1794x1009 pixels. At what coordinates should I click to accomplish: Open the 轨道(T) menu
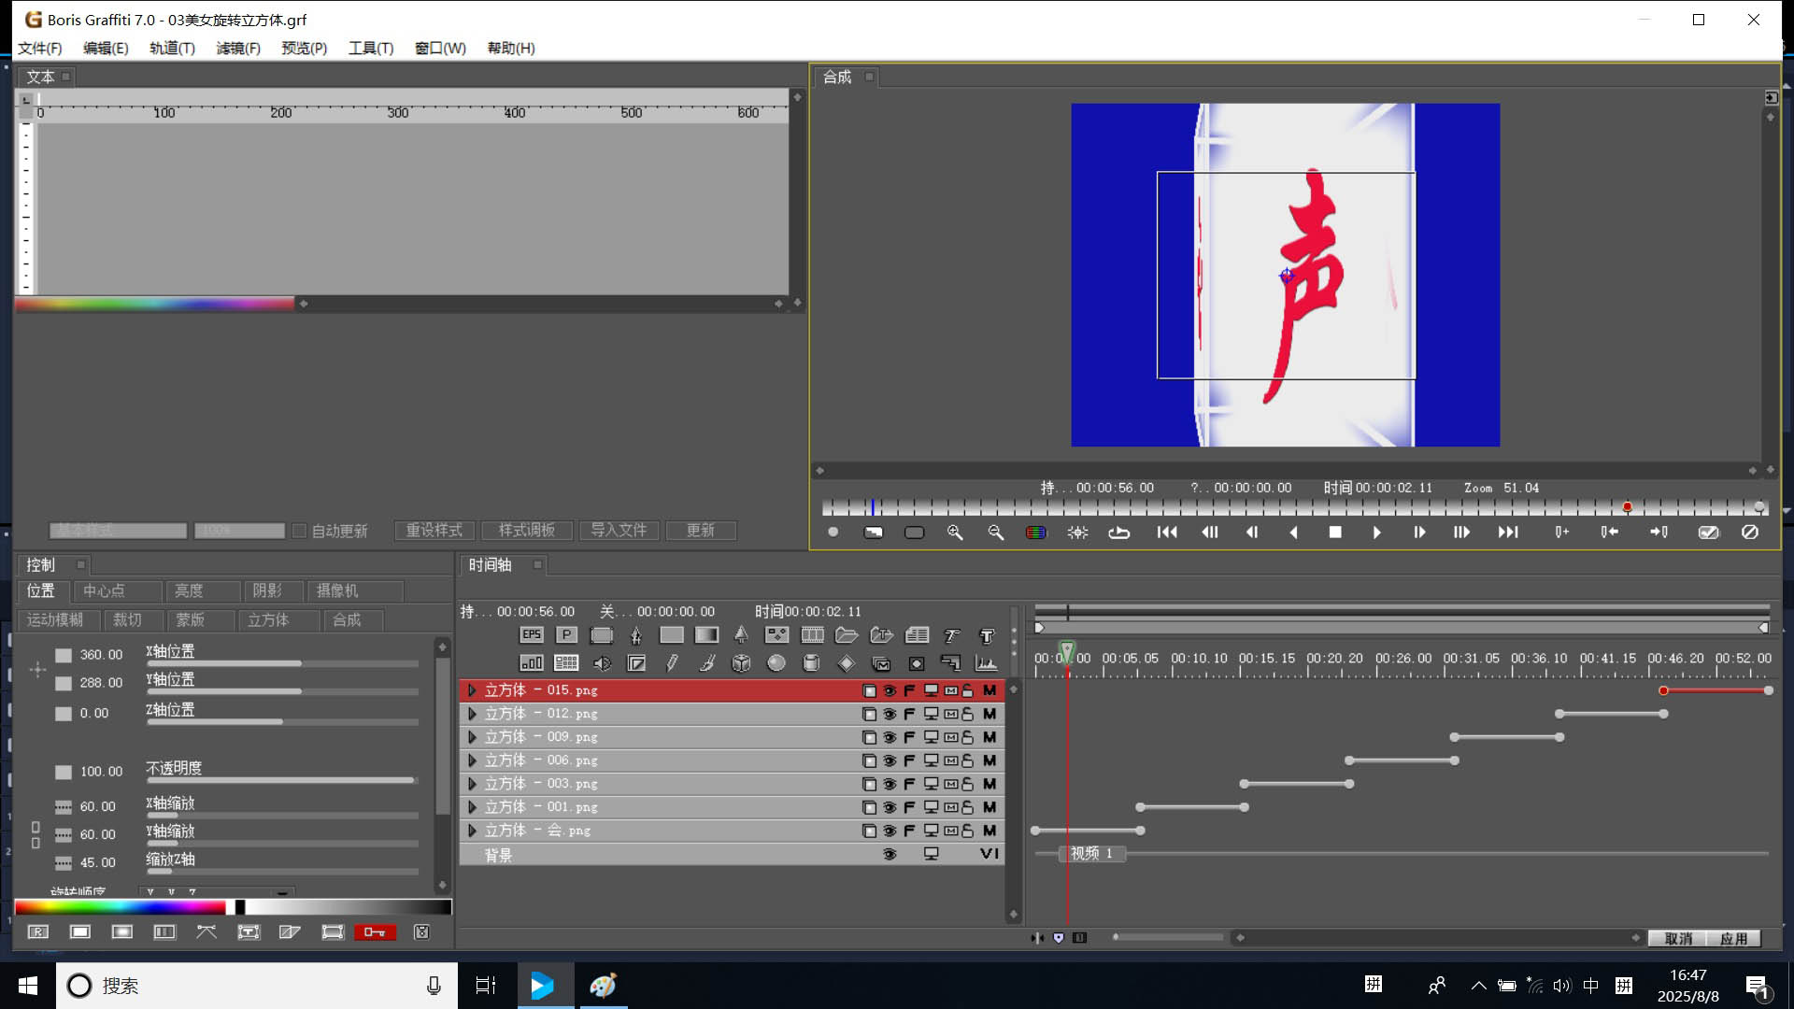[172, 48]
